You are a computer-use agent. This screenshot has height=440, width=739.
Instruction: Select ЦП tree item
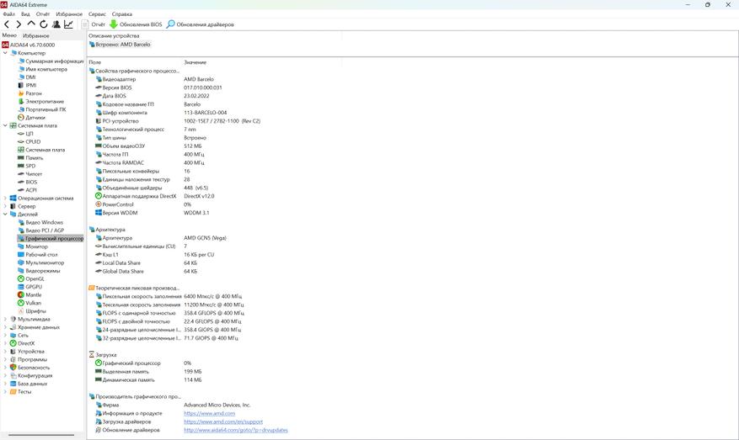tap(25, 134)
